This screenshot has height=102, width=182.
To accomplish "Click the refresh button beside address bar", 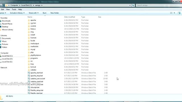I will click(133, 5).
